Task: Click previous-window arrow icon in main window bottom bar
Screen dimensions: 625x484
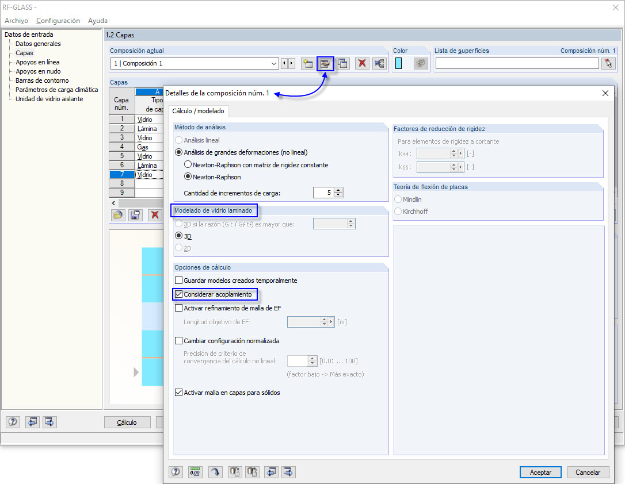Action: coord(32,422)
